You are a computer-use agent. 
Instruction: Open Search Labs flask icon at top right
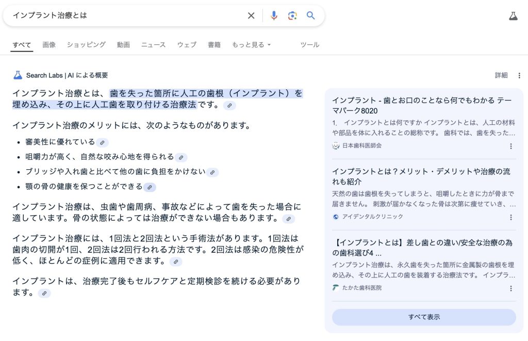[x=513, y=16]
